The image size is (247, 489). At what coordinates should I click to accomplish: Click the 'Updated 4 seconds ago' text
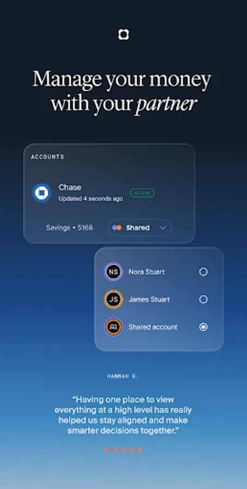90,199
